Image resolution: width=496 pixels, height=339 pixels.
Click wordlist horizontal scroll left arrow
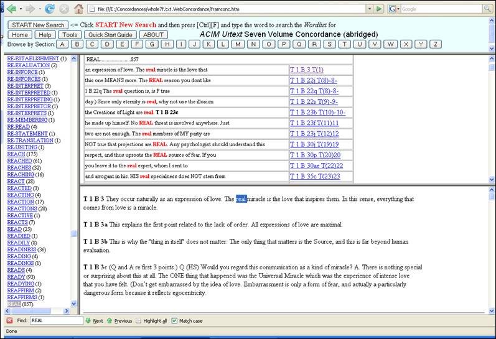pyautogui.click(x=7, y=311)
